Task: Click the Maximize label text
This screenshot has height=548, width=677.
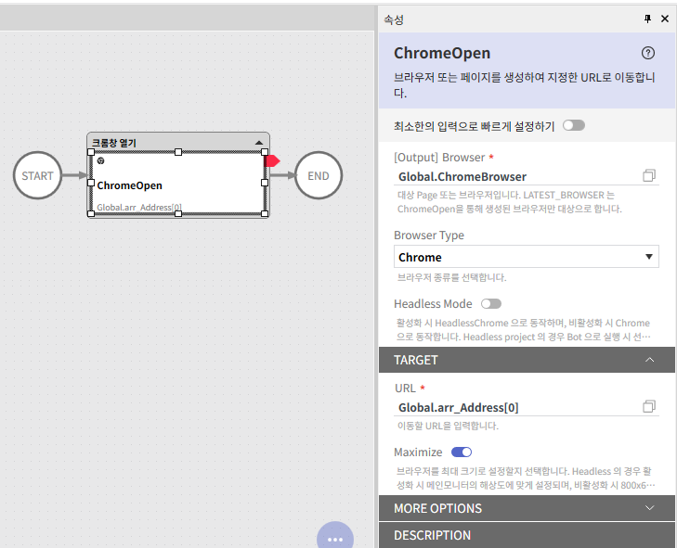Action: point(418,452)
